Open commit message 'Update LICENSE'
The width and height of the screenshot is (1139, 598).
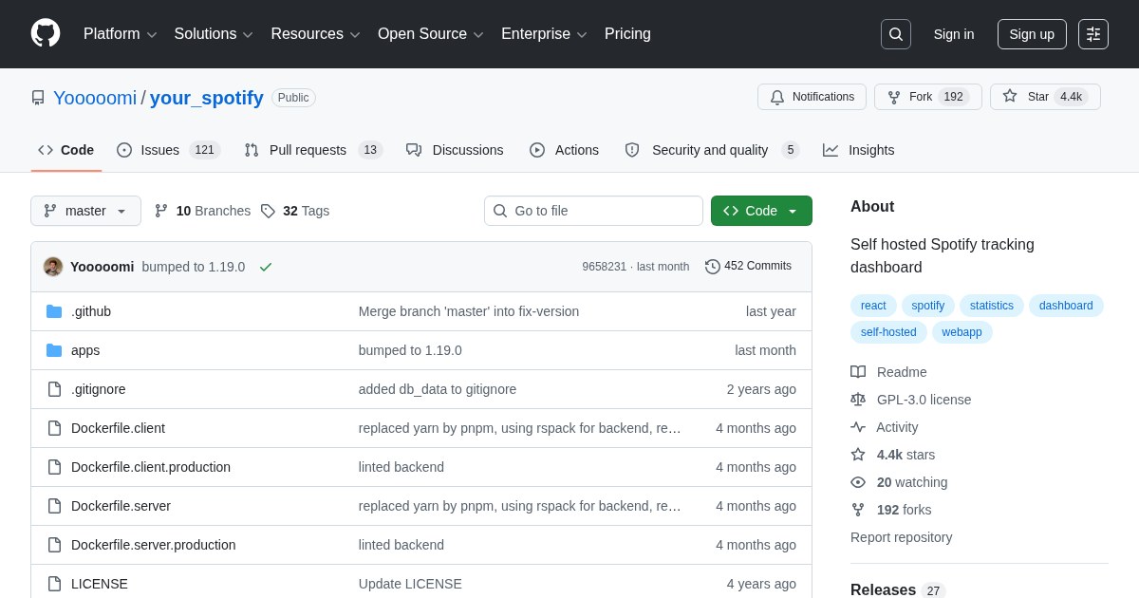click(410, 584)
